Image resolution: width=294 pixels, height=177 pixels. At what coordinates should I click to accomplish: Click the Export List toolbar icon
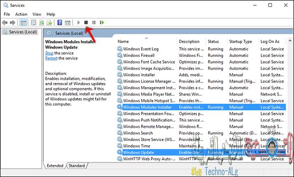click(49, 23)
